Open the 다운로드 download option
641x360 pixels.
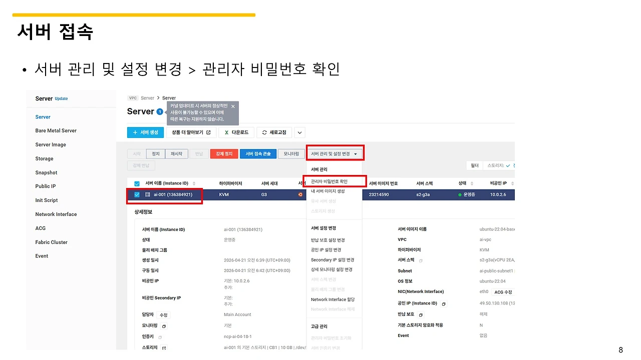pos(236,132)
